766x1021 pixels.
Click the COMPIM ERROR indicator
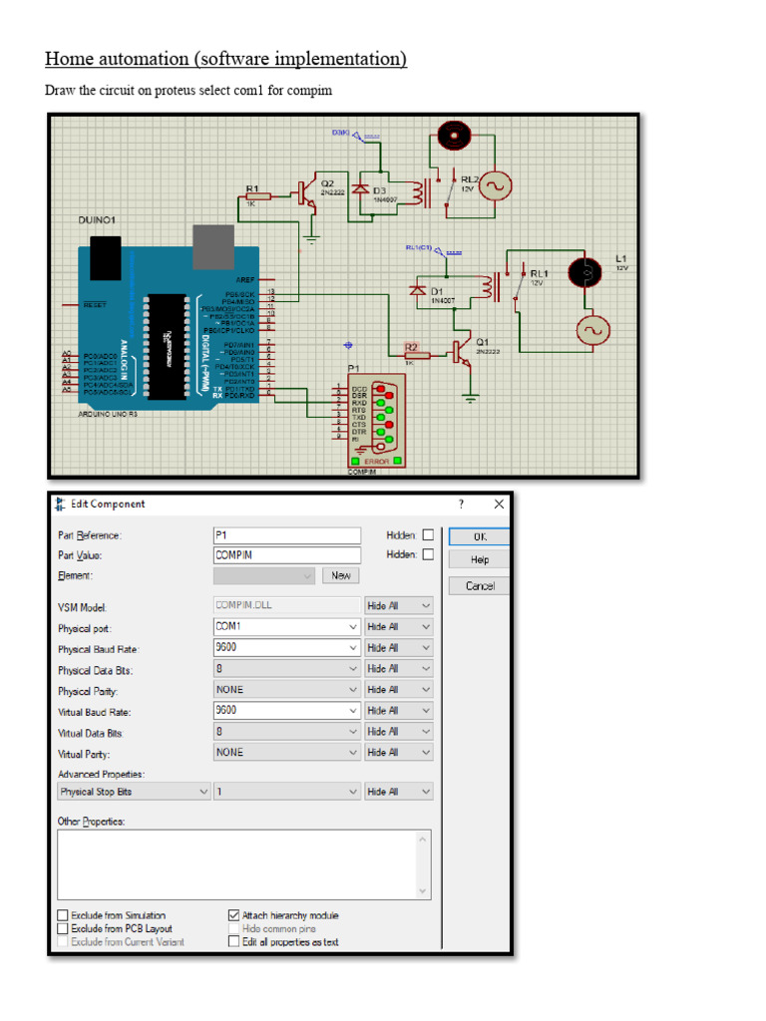(x=377, y=461)
